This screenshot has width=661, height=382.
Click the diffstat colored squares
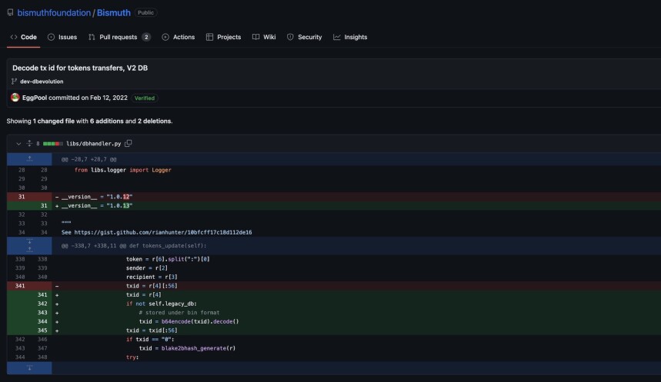coord(52,144)
